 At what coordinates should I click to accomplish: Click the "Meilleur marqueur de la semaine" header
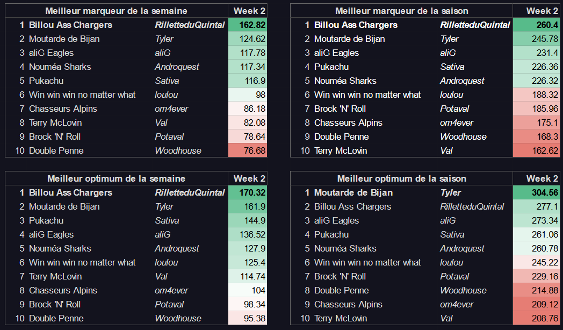[x=117, y=11]
